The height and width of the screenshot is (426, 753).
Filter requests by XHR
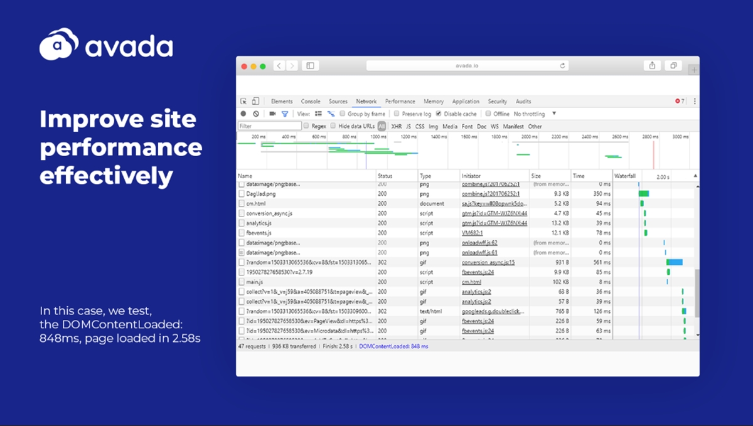397,126
